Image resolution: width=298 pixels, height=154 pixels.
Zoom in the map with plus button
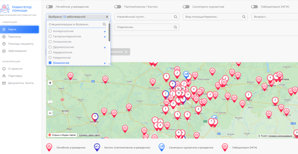pyautogui.click(x=50, y=83)
